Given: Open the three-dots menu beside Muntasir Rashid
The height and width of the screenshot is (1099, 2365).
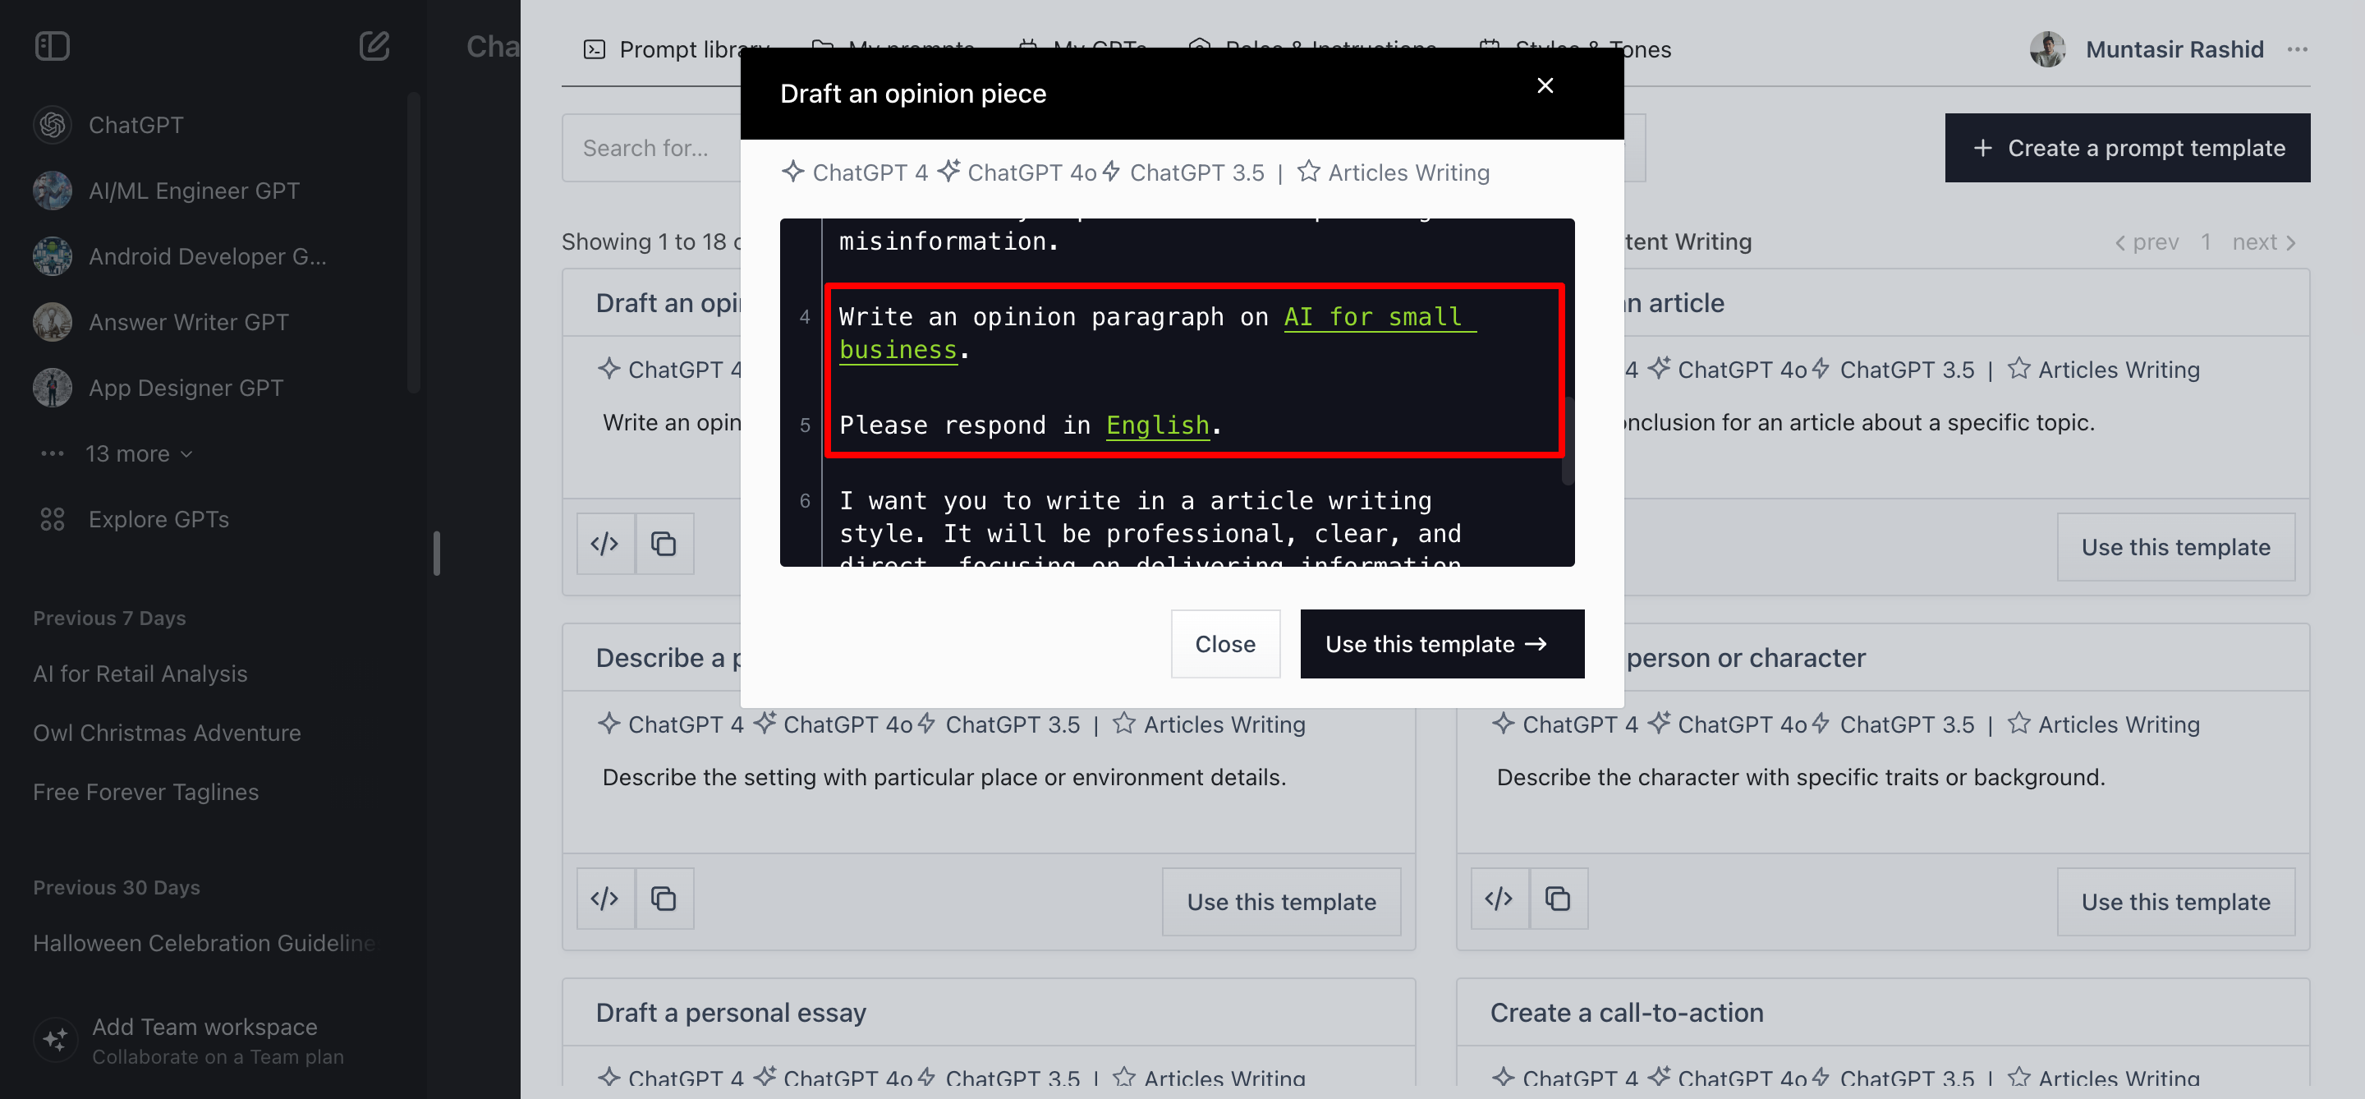Looking at the screenshot, I should 2297,49.
